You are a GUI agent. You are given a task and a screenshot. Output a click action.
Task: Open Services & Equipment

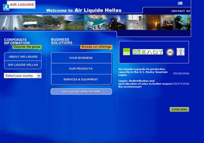click(81, 80)
